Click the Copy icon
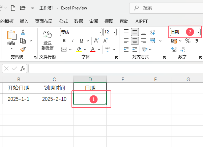The width and height of the screenshot is (203, 147). [23, 41]
